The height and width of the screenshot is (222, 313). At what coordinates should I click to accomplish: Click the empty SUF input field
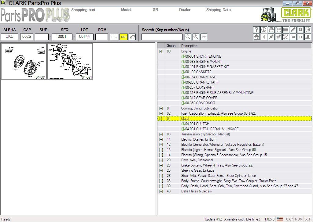tap(42, 37)
